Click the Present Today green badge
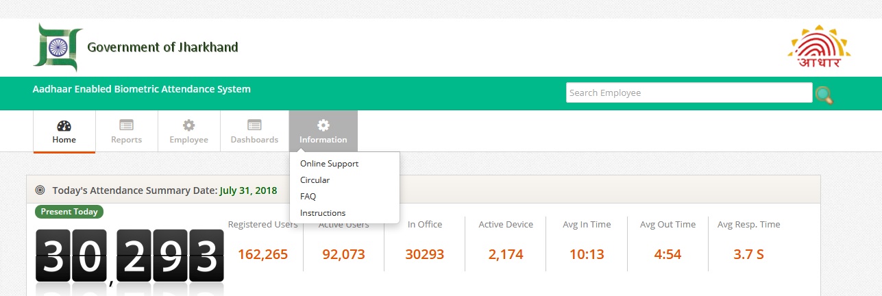 pos(69,212)
